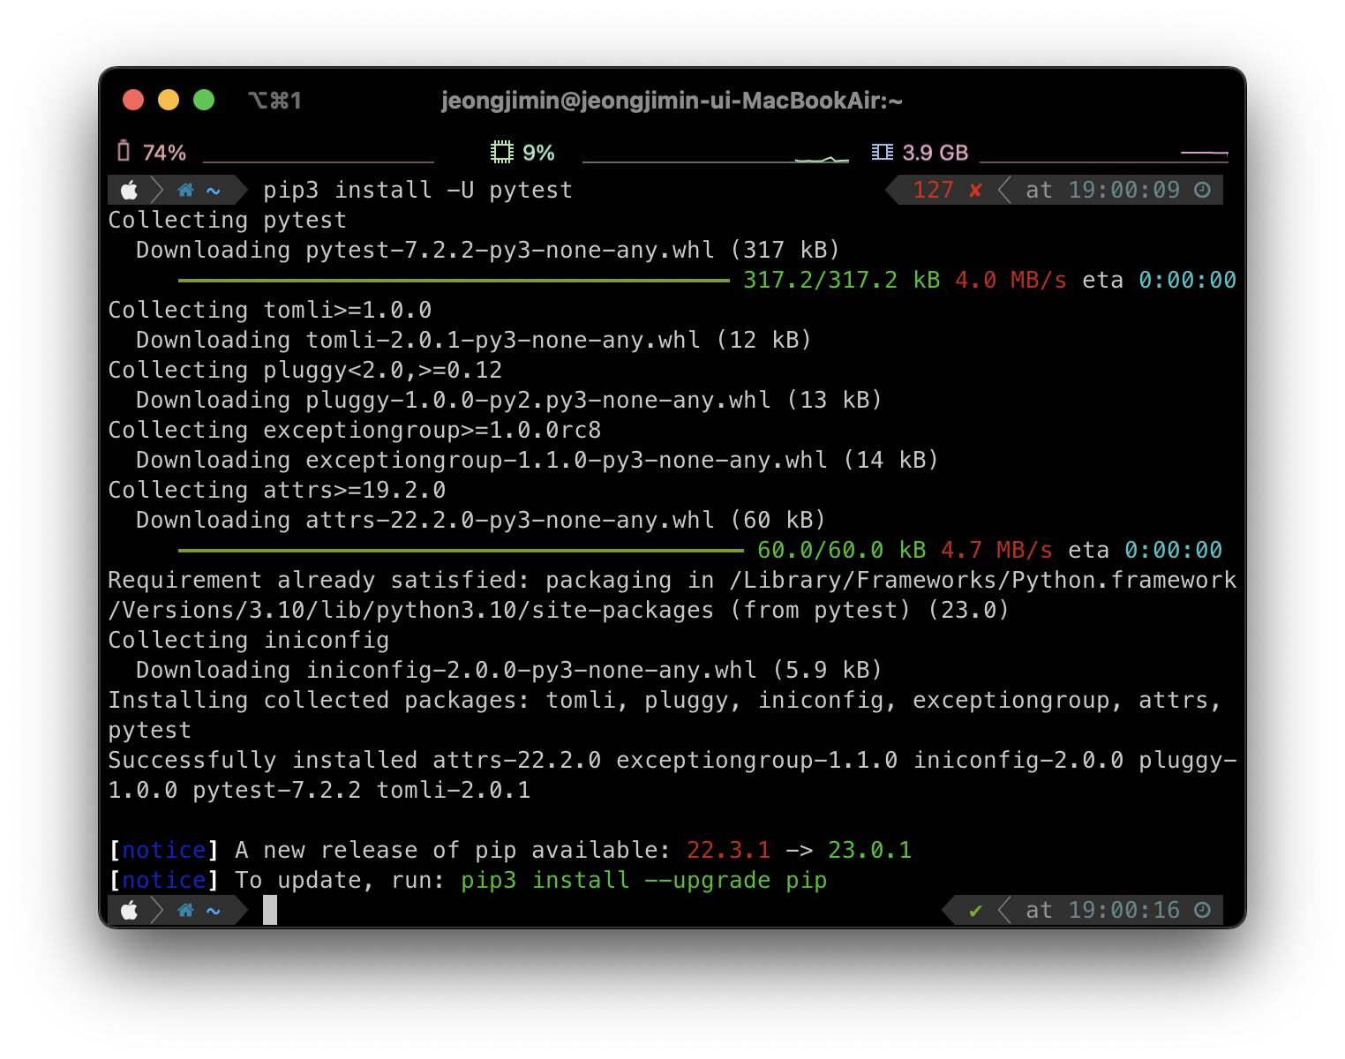The image size is (1345, 1059).
Task: Click the red X exit-status icon showing 127
Action: click(x=975, y=190)
